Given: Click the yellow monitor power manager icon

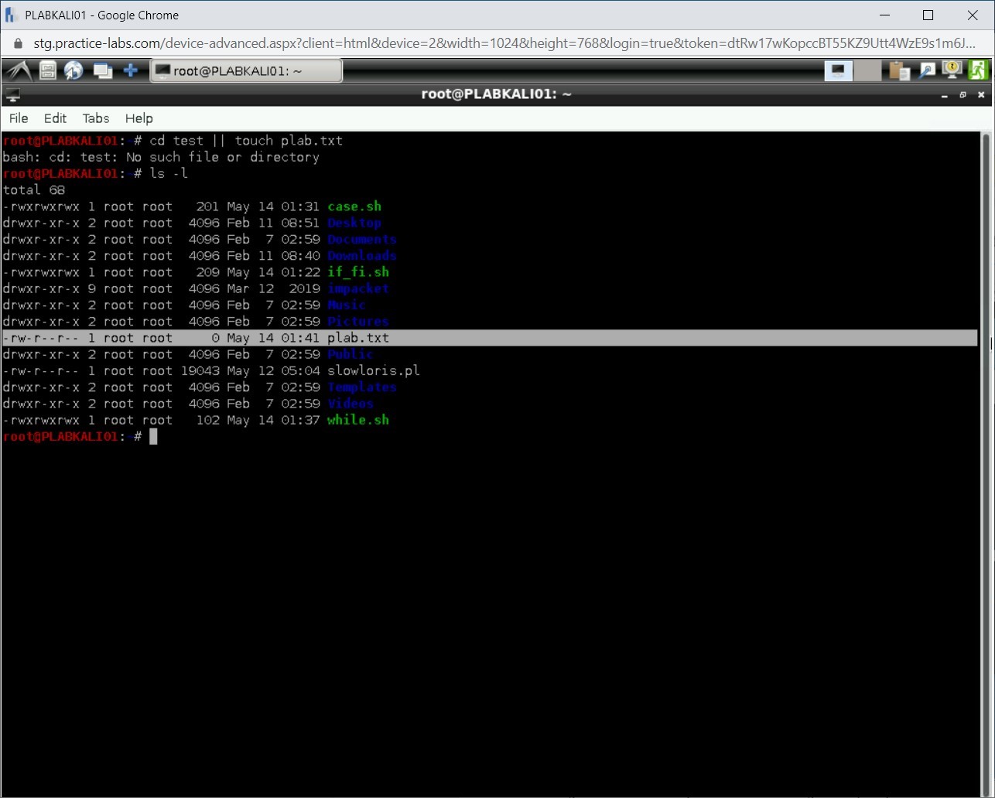Looking at the screenshot, I should 952,71.
